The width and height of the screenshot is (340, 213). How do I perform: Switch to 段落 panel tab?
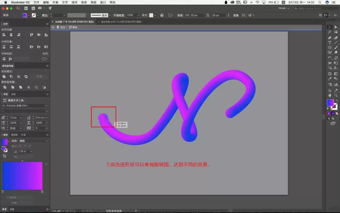click(x=13, y=94)
